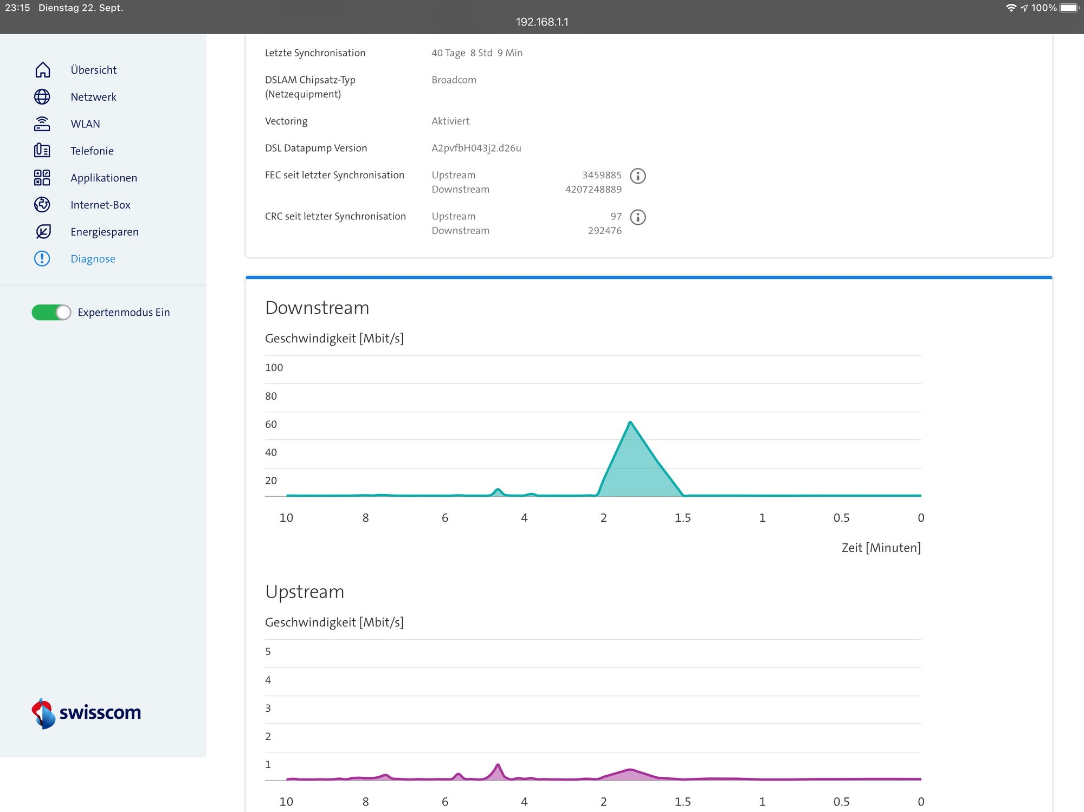Screen dimensions: 1084x812
Task: Click the Netzwerk globe icon
Action: click(42, 97)
